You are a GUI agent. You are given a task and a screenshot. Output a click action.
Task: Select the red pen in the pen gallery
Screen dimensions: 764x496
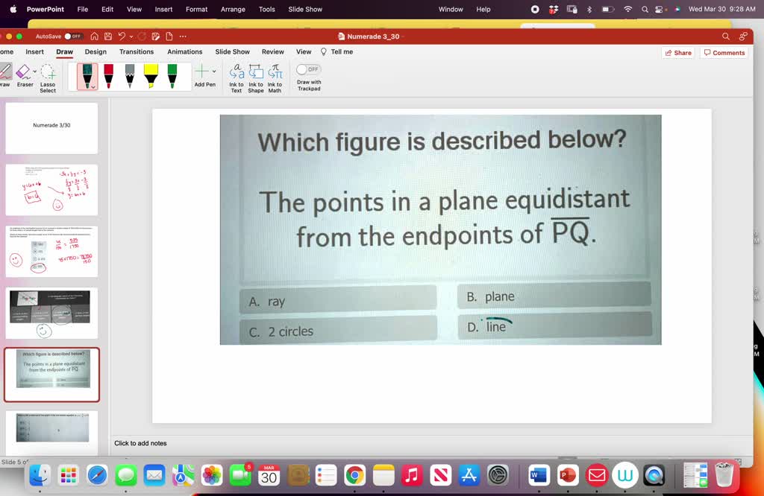coord(108,75)
